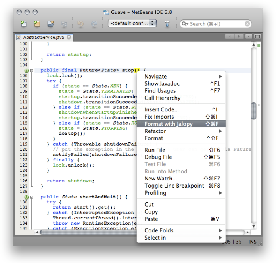Click the vertical scrollbar up arrow
This screenshot has width=276, height=263.
(x=253, y=44)
